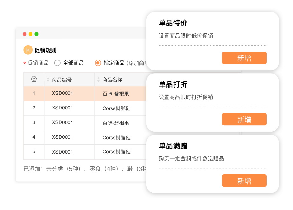
Task: Click 新增 button under 单品打折
Action: [244, 119]
